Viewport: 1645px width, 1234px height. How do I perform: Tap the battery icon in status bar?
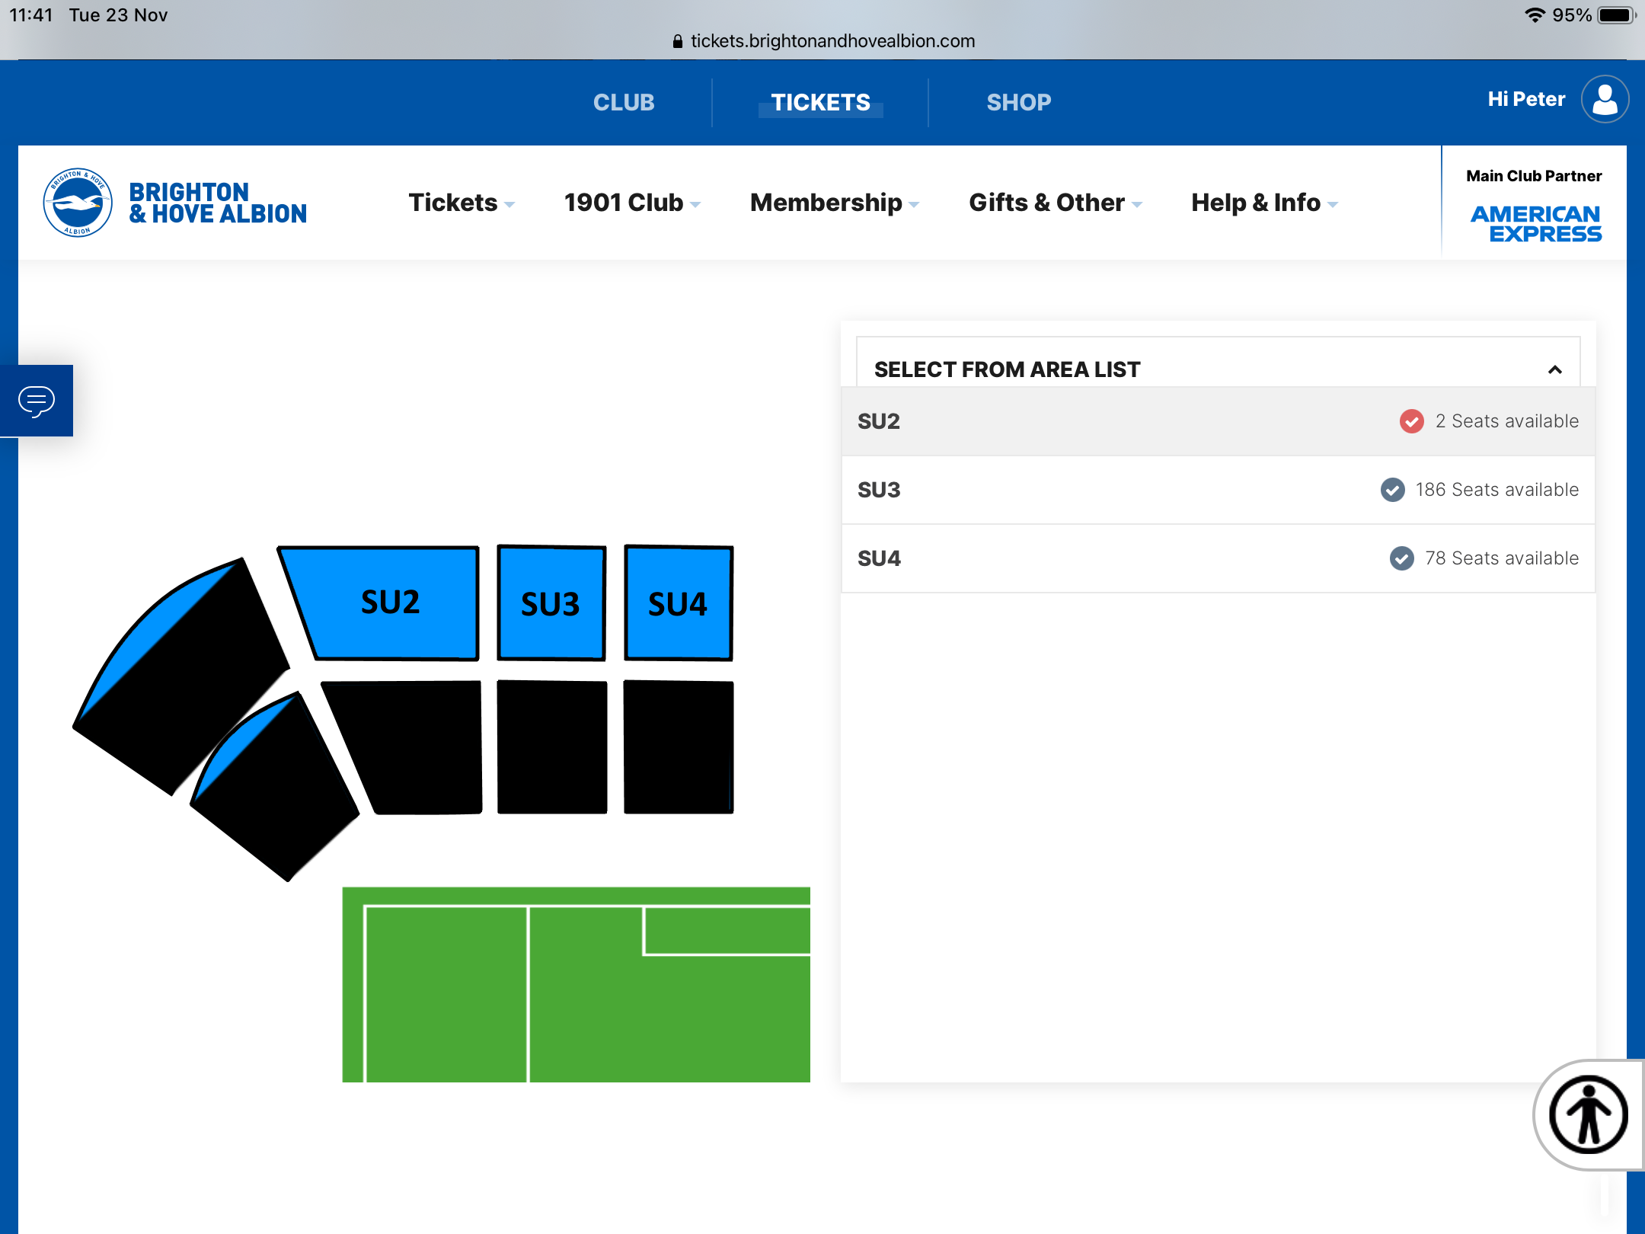pyautogui.click(x=1616, y=15)
